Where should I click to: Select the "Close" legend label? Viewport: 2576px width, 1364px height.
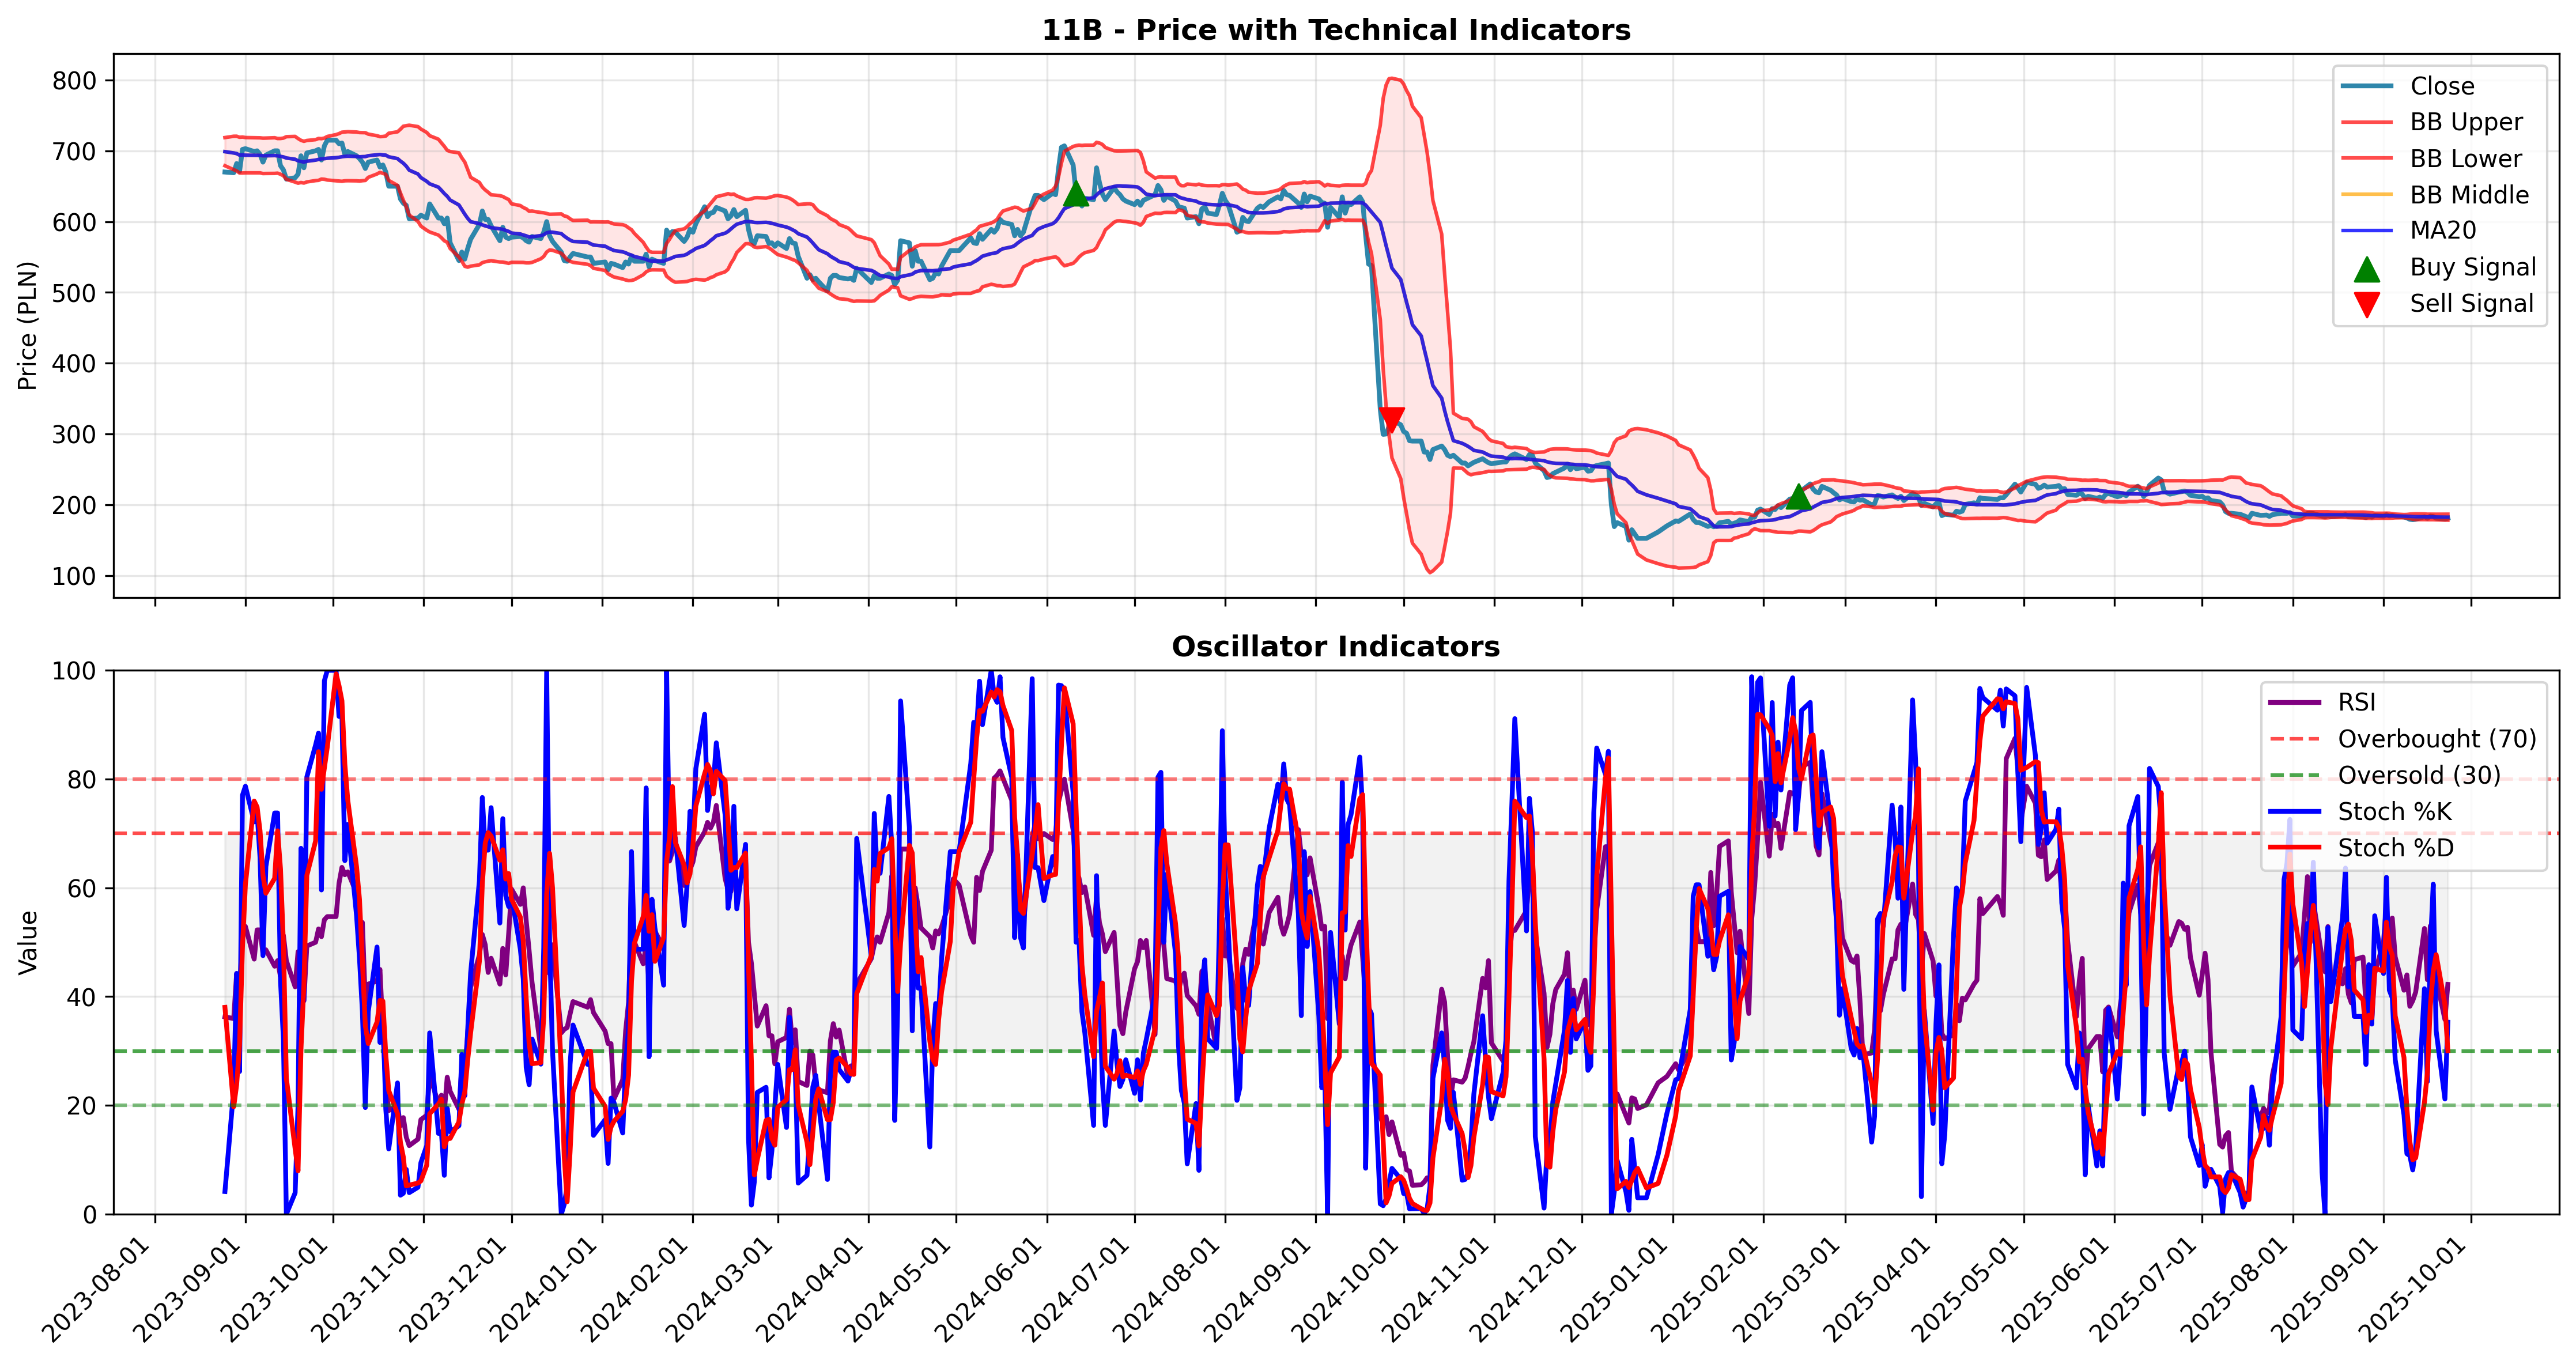pyautogui.click(x=2442, y=86)
